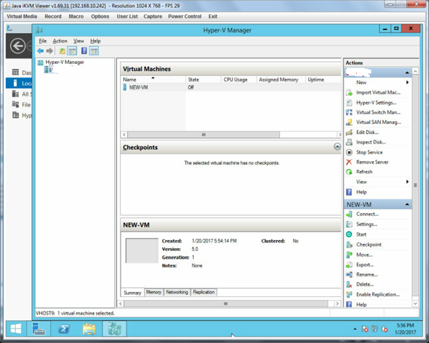Click the Uptime column header

(x=323, y=80)
